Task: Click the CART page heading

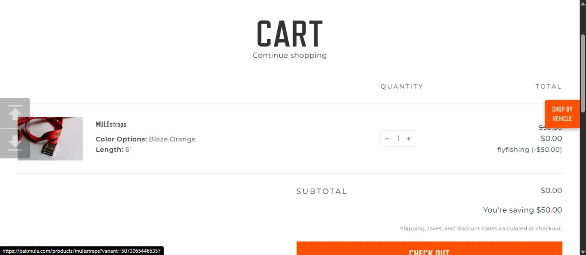Action: pos(289,34)
